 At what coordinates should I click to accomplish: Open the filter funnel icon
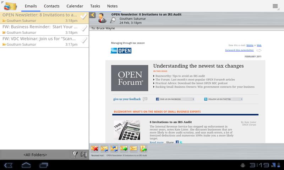[75, 155]
